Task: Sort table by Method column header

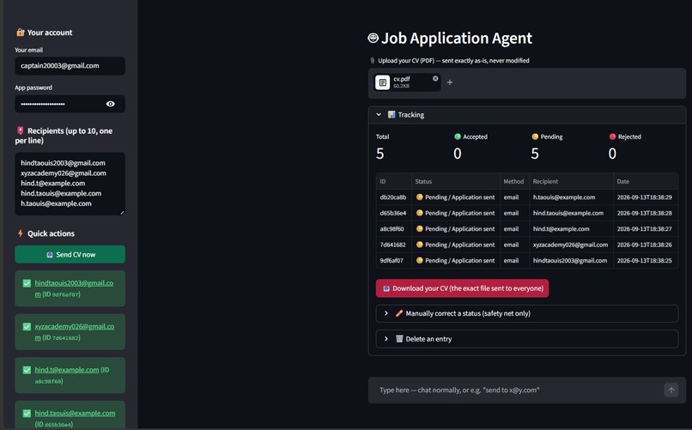Action: click(x=514, y=181)
